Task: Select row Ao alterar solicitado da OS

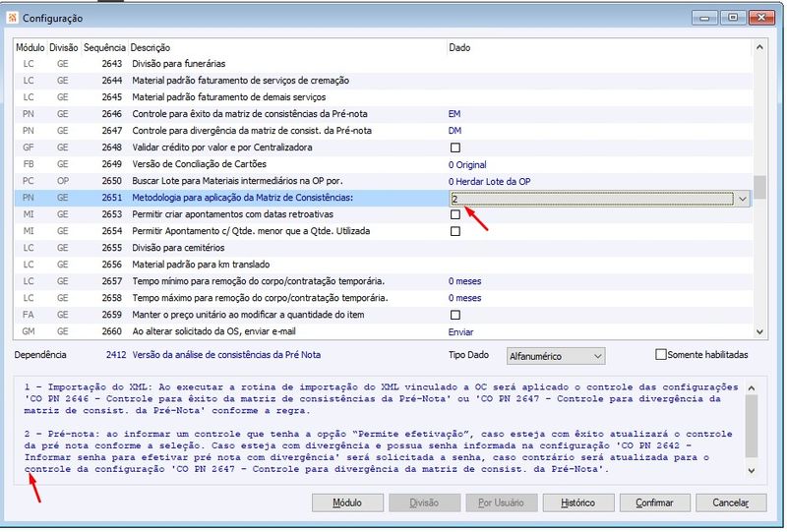Action: click(x=383, y=331)
